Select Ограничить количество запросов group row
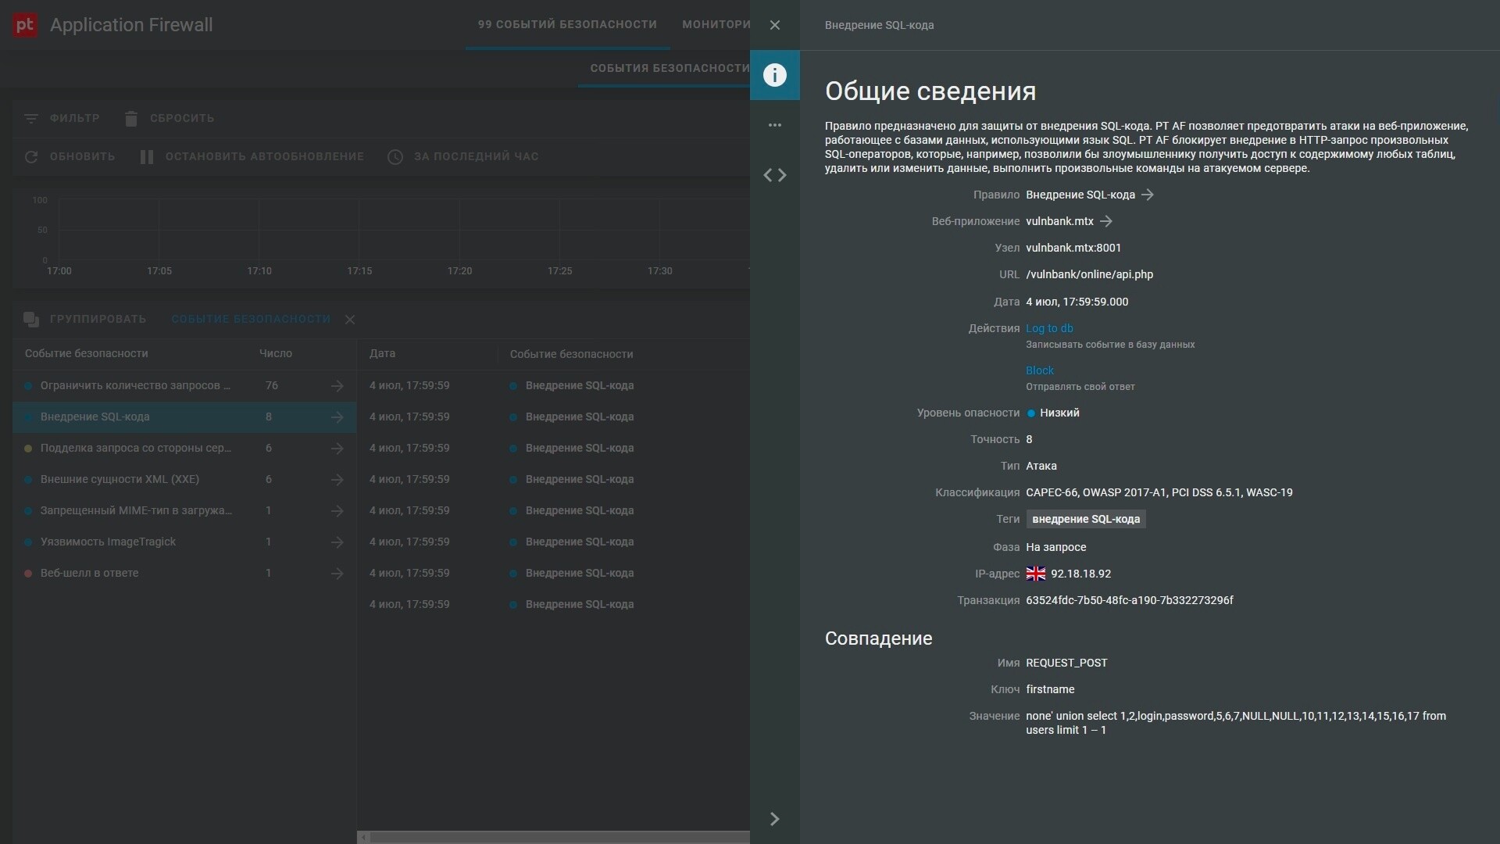1500x844 pixels. [184, 385]
